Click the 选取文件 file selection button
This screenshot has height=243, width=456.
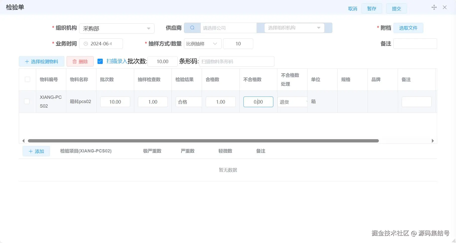tap(408, 28)
